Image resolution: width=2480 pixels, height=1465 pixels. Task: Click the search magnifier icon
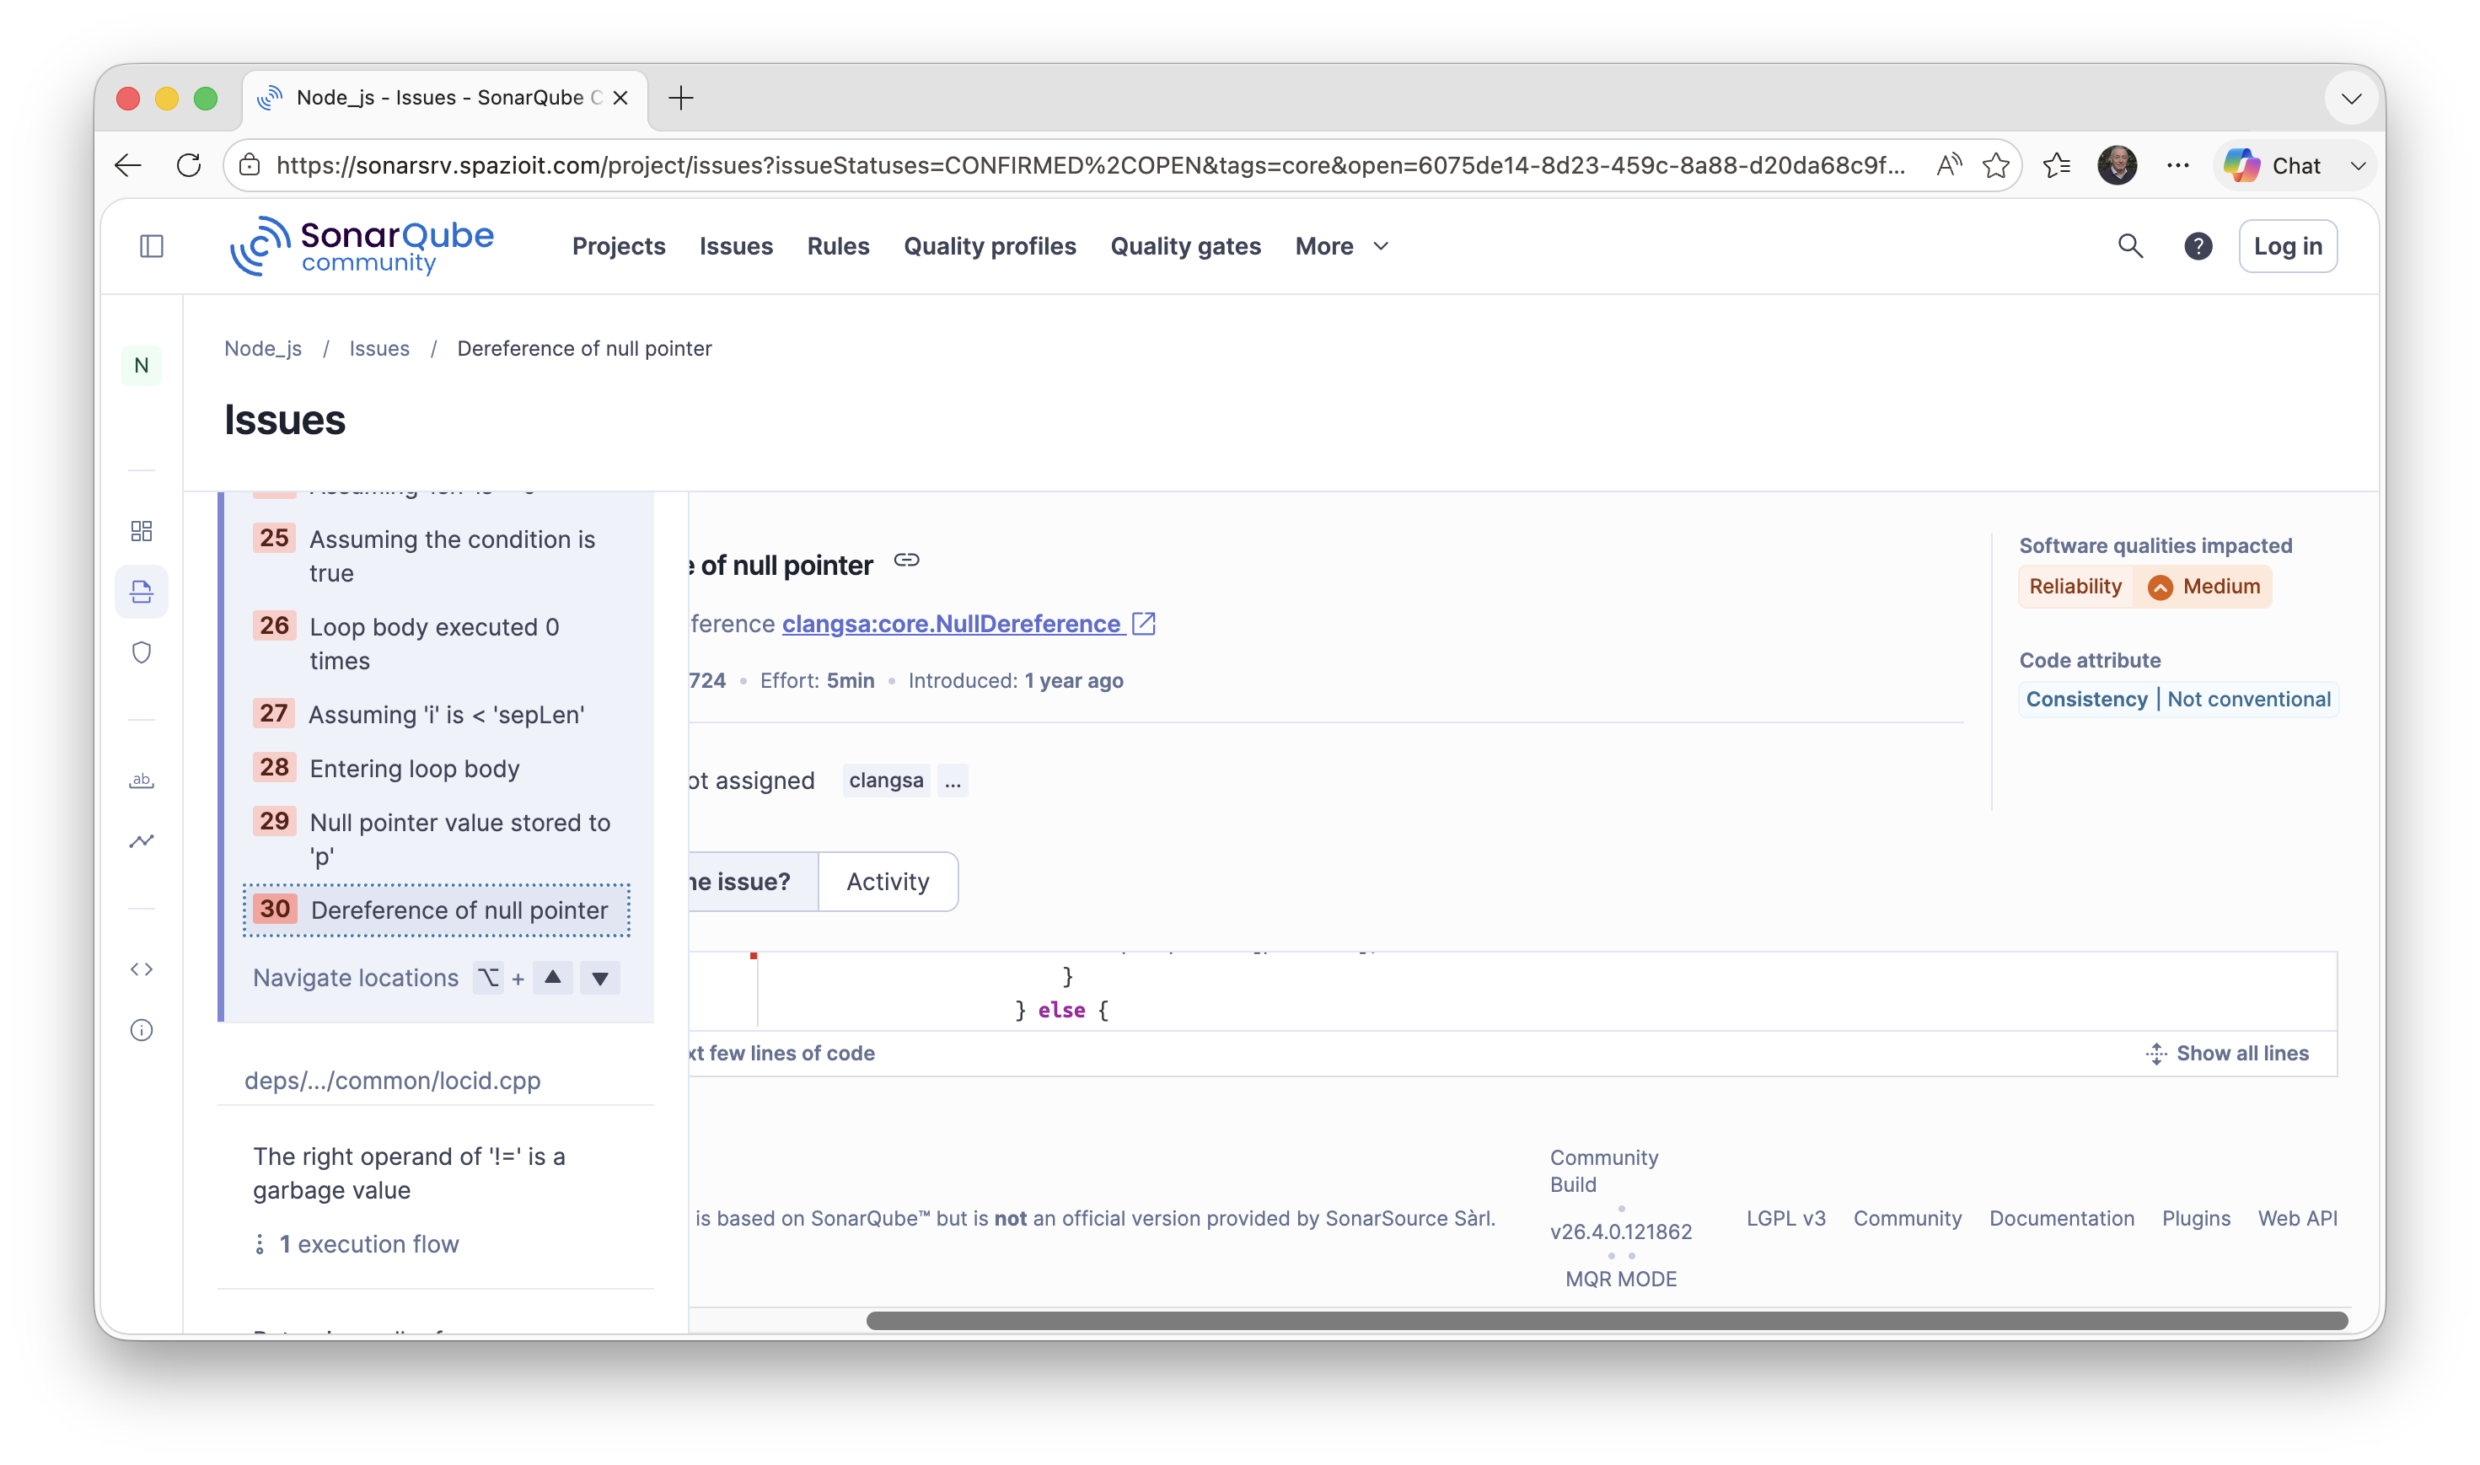[2130, 246]
